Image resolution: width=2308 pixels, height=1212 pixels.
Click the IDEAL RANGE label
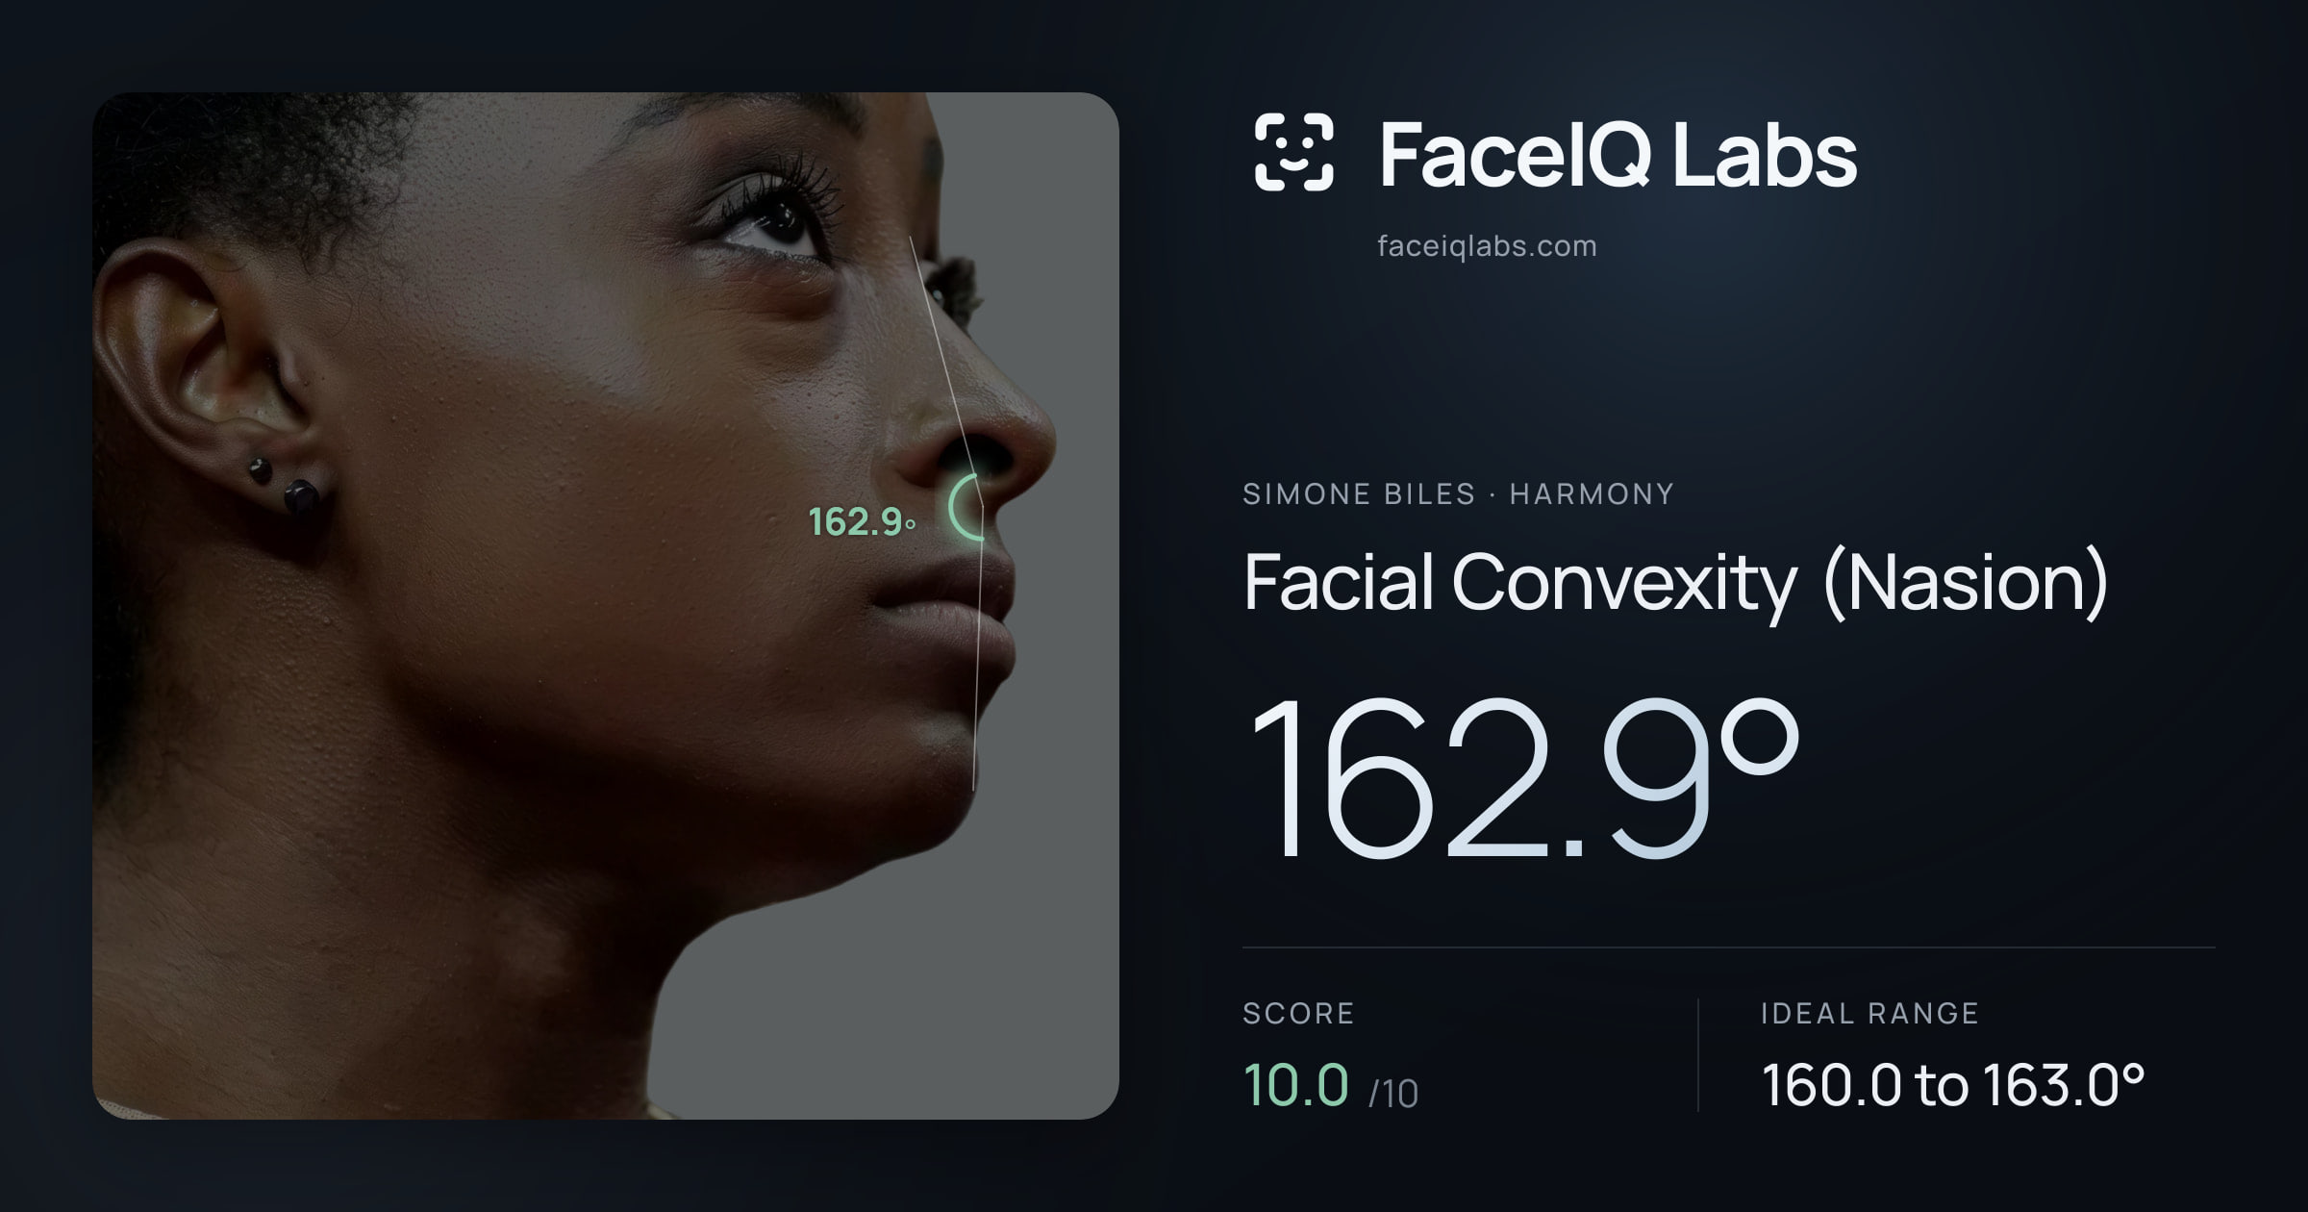point(1869,1013)
